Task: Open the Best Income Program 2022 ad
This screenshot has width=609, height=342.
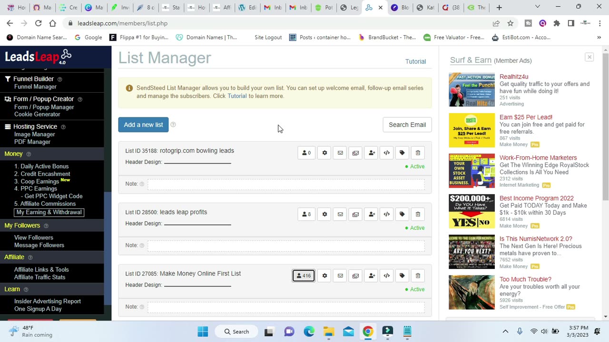Action: point(536,198)
